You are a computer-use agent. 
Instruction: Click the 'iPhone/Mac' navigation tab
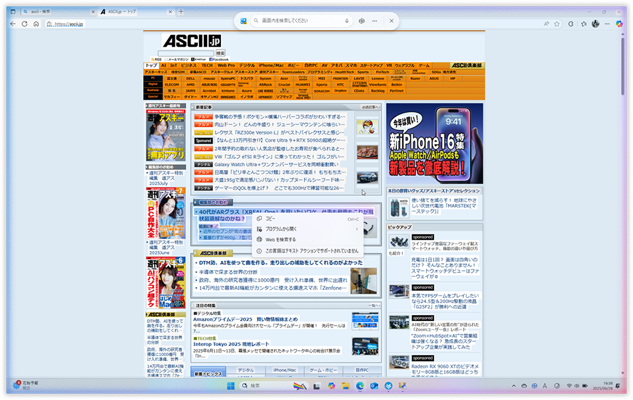pyautogui.click(x=270, y=66)
